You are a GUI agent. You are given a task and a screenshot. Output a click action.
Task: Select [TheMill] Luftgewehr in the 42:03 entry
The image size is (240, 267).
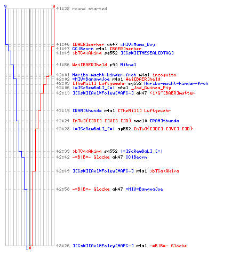click(x=99, y=83)
